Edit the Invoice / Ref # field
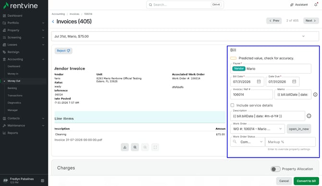Screen dimensions: 322x186 click(251, 94)
